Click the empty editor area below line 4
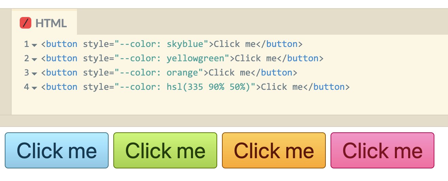The height and width of the screenshot is (181, 448). pyautogui.click(x=230, y=104)
